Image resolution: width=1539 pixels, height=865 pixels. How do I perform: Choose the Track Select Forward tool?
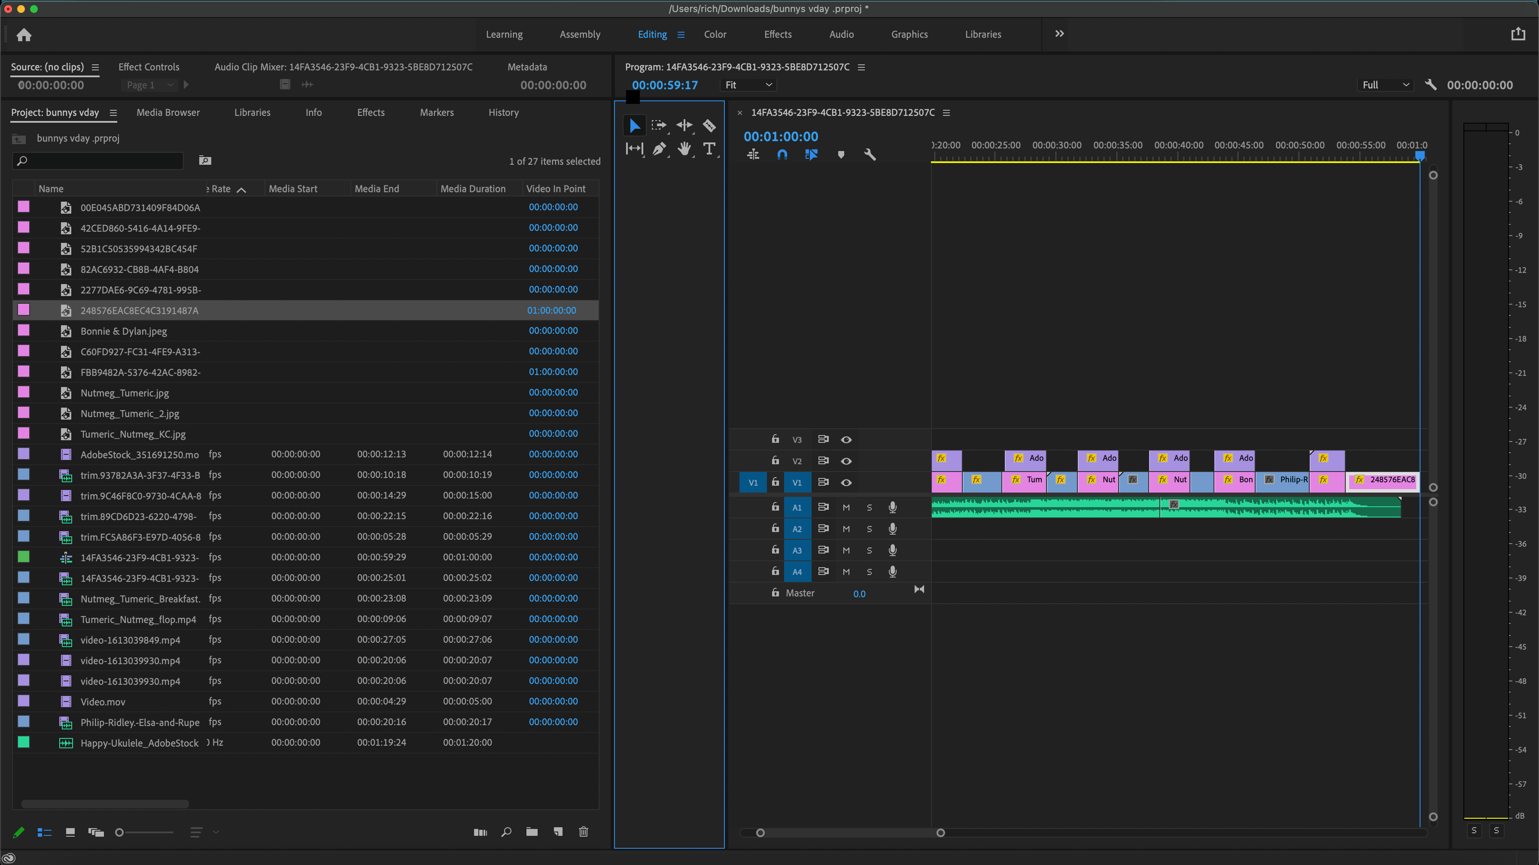click(660, 125)
